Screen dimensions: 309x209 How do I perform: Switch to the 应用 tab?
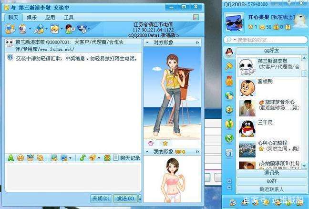[50, 18]
